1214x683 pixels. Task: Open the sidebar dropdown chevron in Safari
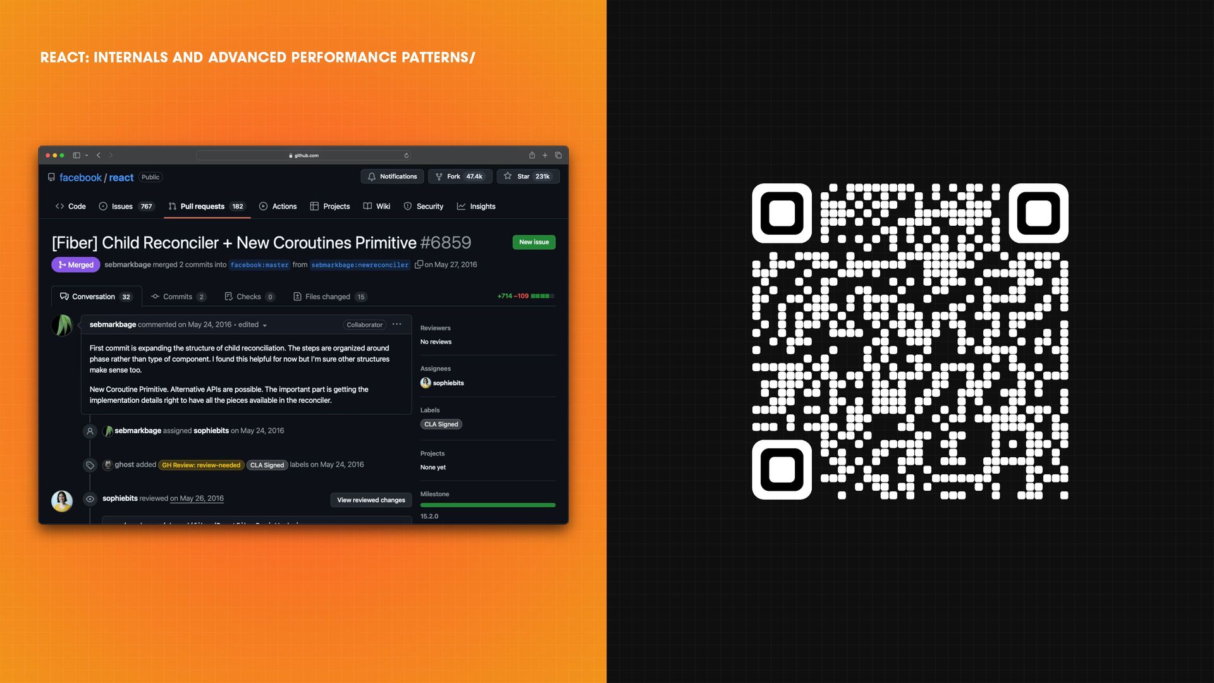(87, 156)
